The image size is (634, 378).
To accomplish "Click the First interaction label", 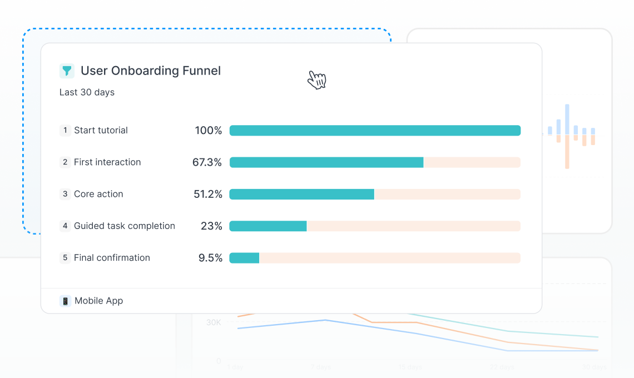I will coord(107,162).
